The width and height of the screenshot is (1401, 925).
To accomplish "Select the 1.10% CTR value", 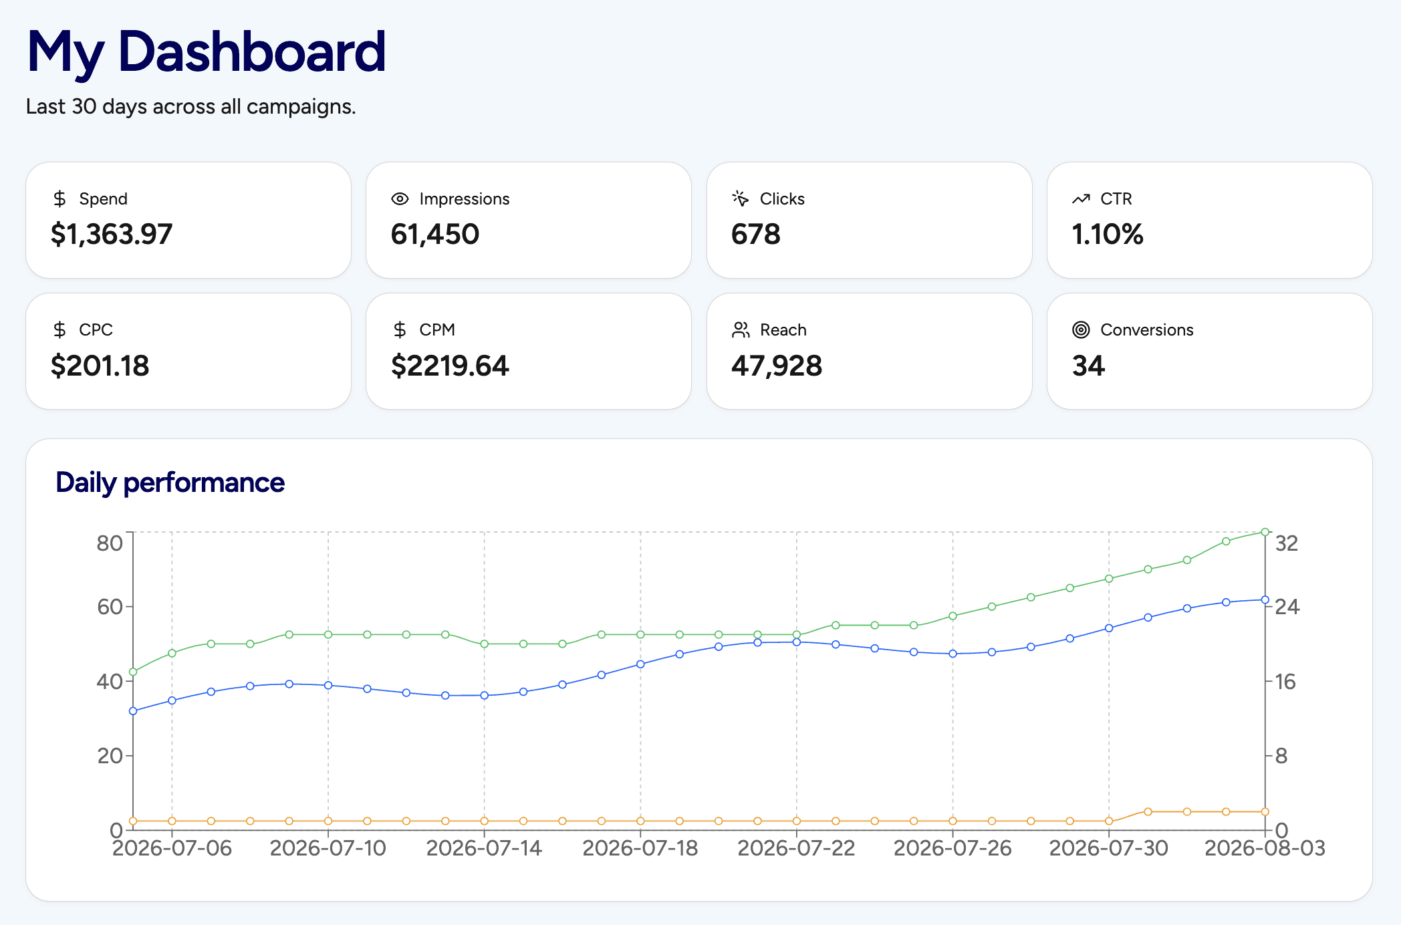I will coord(1108,235).
